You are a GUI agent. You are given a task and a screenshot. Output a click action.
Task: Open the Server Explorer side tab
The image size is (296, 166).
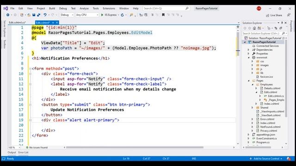[5, 29]
